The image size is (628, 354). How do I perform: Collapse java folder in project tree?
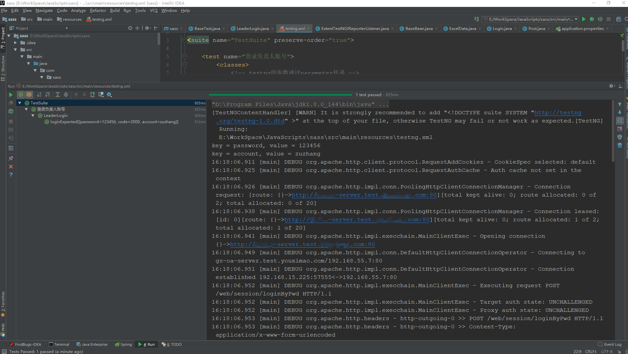coord(29,64)
